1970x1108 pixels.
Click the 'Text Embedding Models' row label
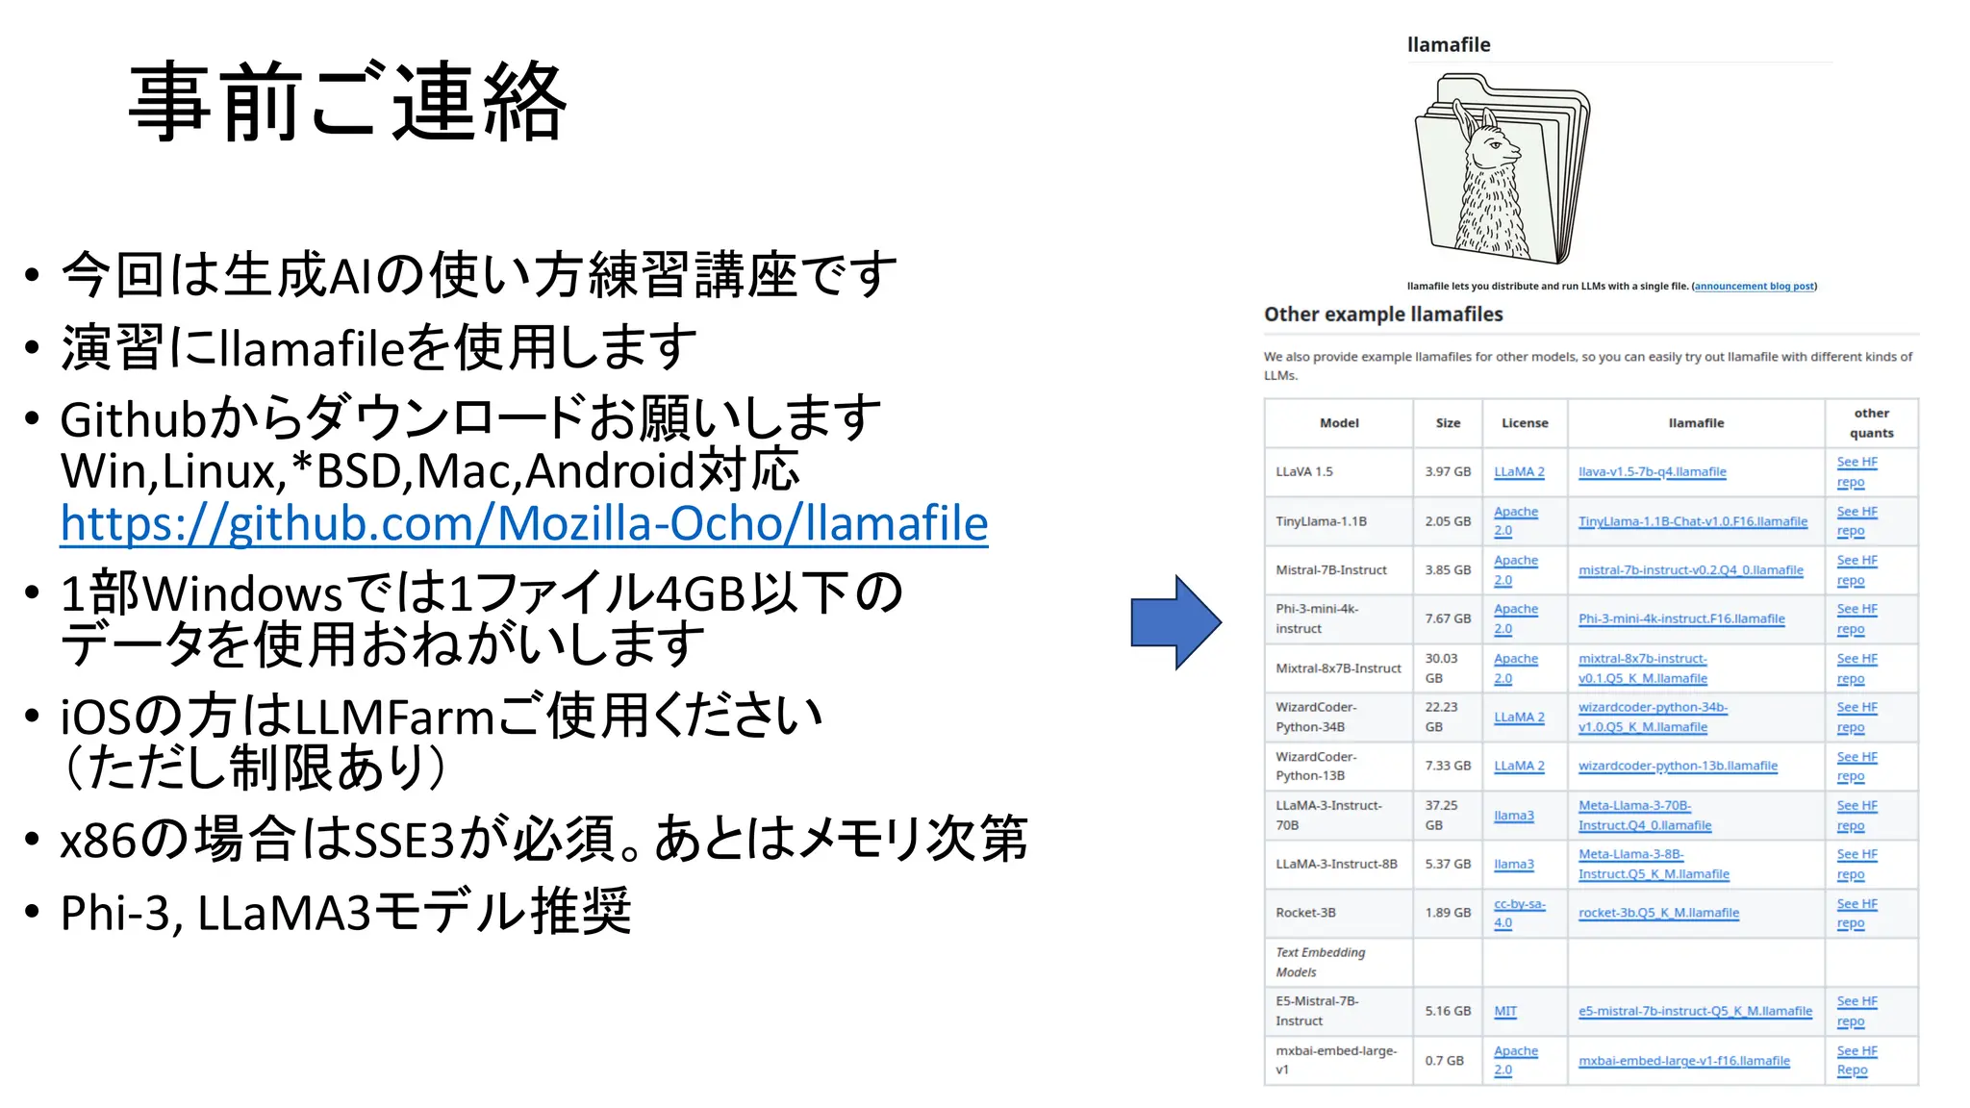tap(1320, 963)
